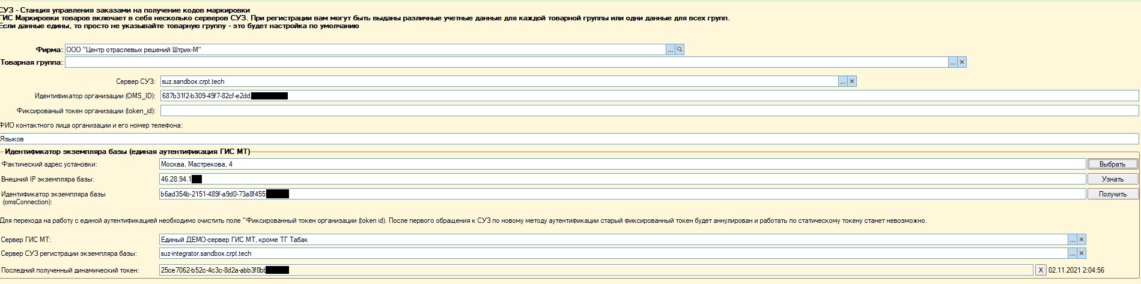Viewport: 1141px width, 284px height.
Task: Clear the Сервер ГИС МТ field
Action: (1082, 240)
